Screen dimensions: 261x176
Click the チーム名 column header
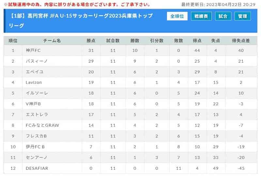tap(52, 40)
